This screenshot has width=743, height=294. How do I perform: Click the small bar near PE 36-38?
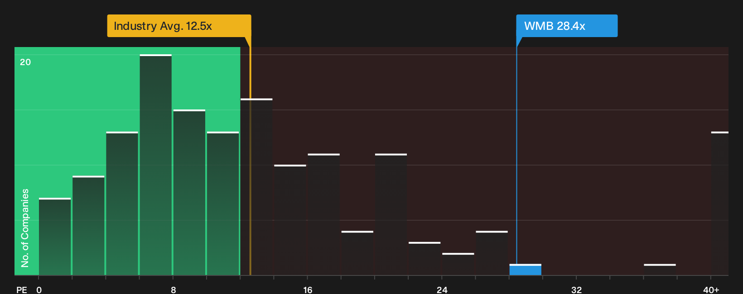point(660,270)
